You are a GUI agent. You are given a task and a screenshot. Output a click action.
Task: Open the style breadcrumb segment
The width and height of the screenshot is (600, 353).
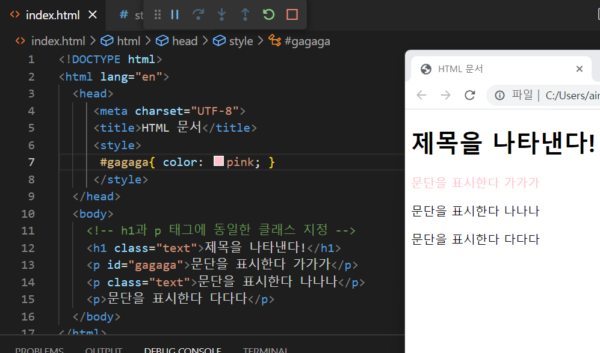[x=241, y=41]
